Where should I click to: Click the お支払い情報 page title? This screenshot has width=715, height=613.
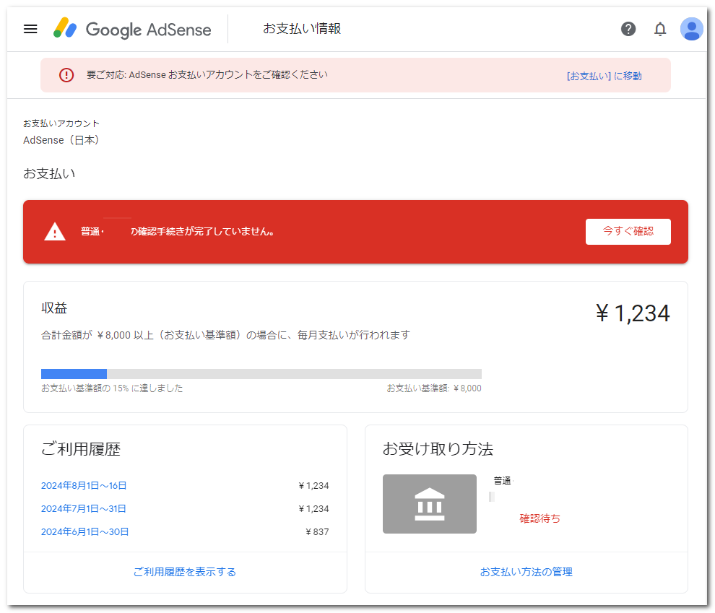[x=302, y=29]
